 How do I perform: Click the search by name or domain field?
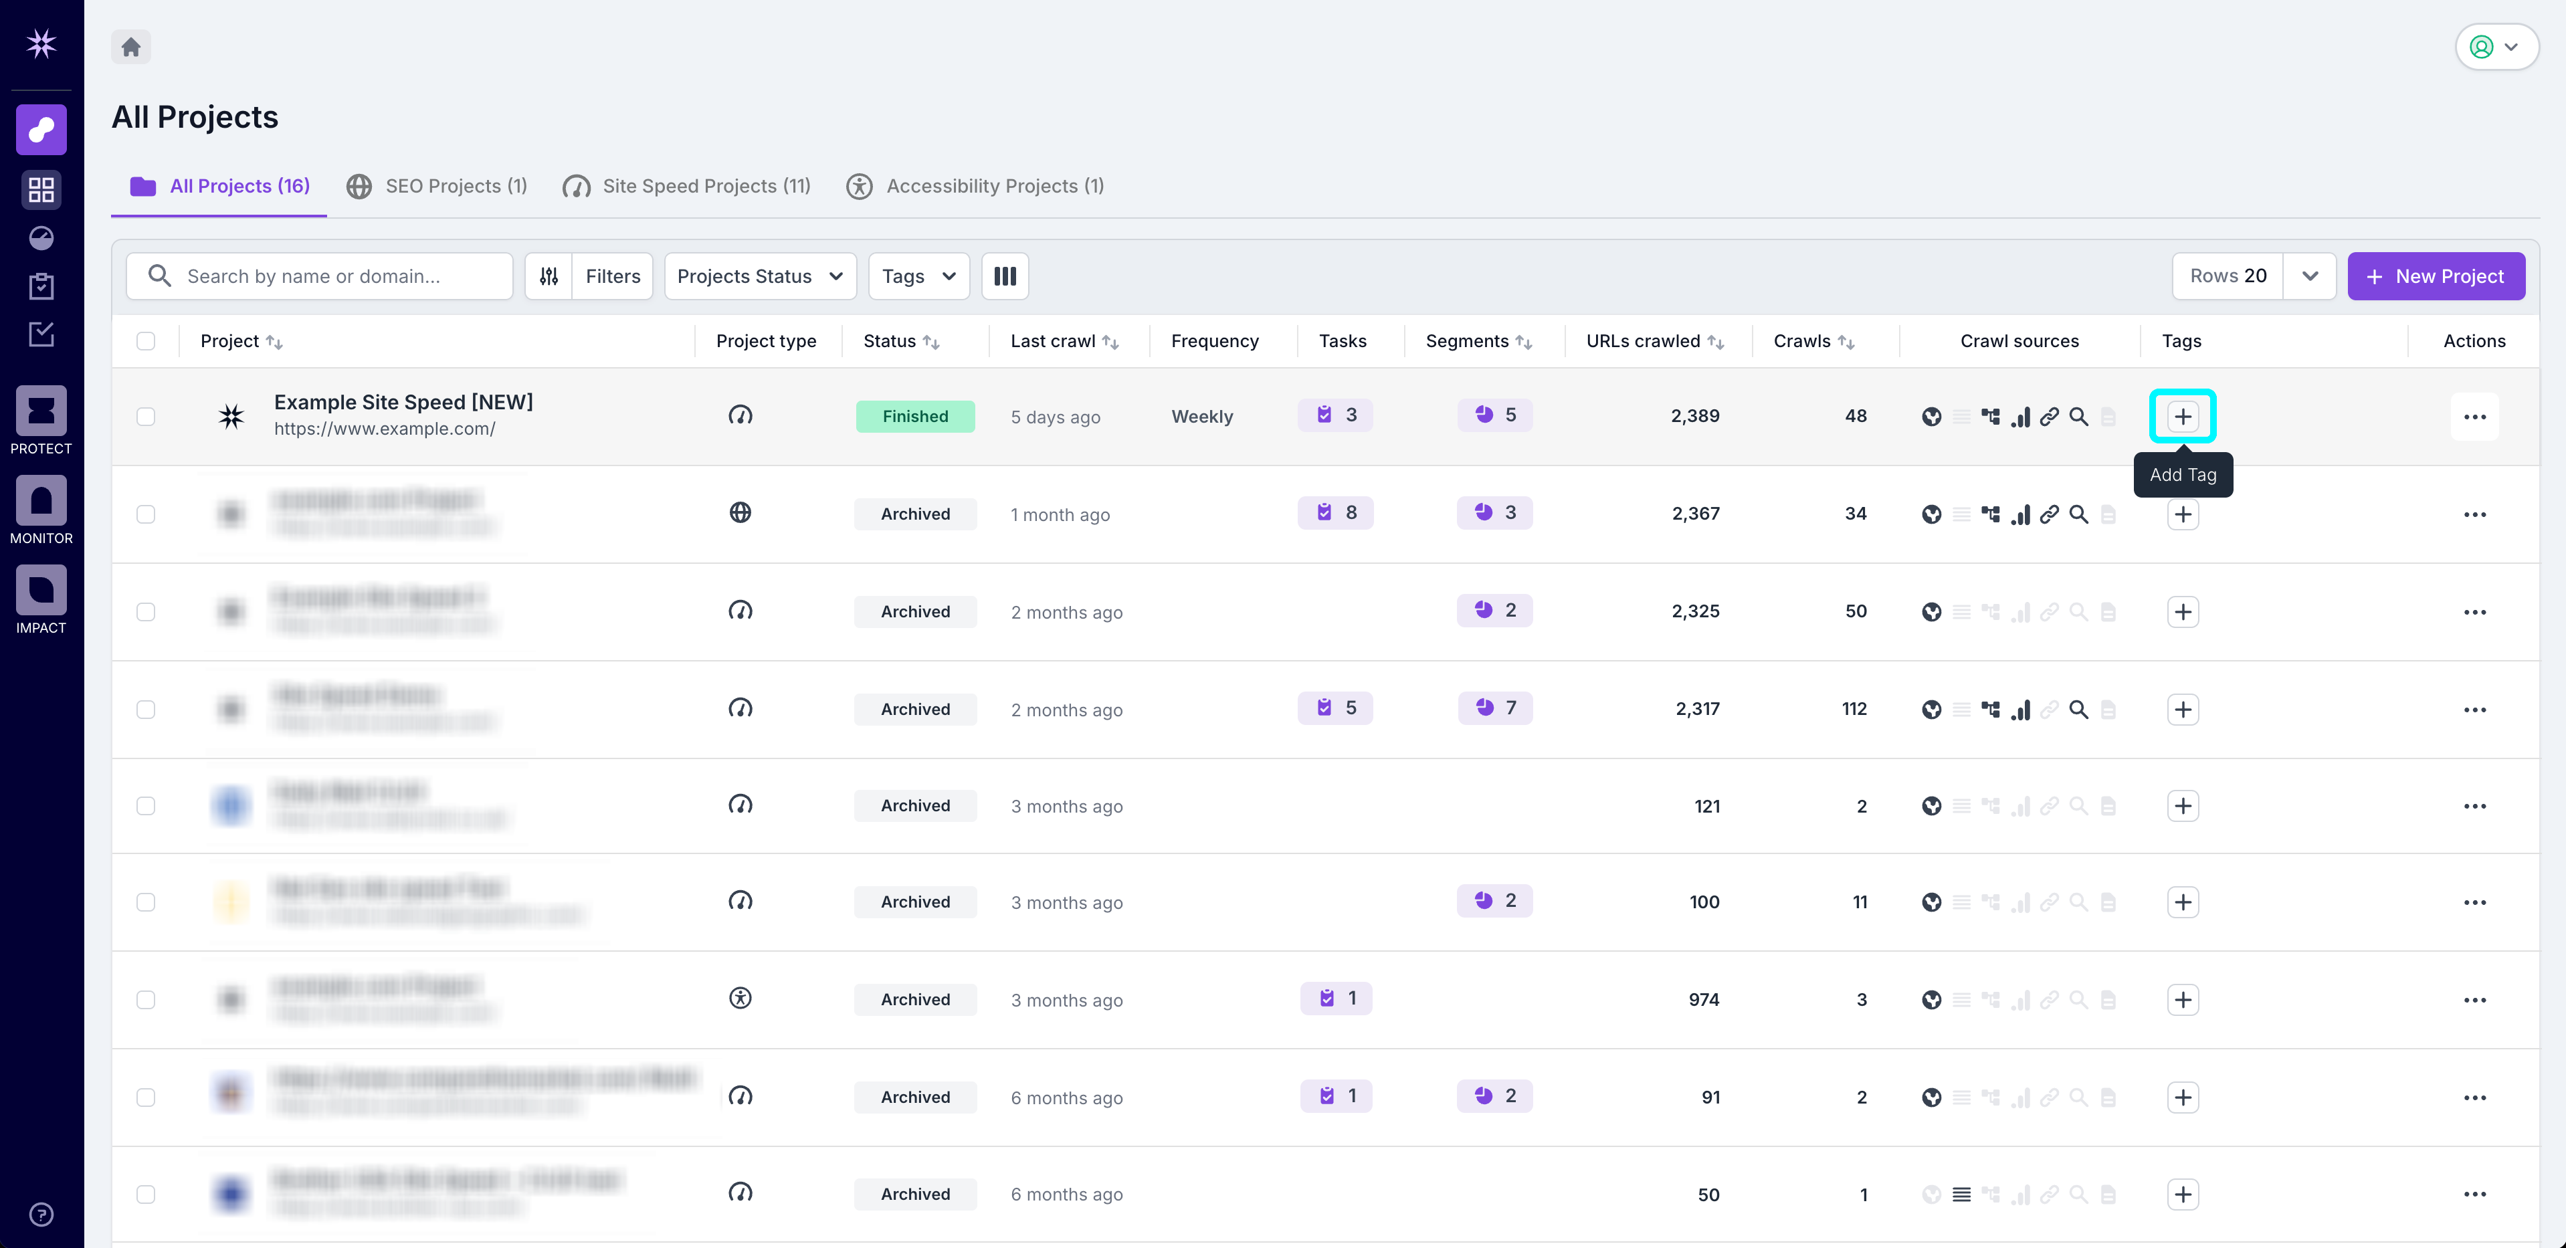point(319,276)
